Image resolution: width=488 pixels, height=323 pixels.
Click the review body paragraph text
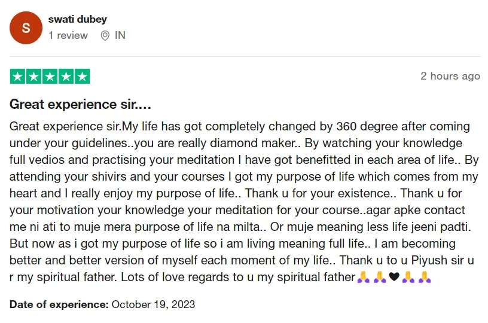[243, 202]
